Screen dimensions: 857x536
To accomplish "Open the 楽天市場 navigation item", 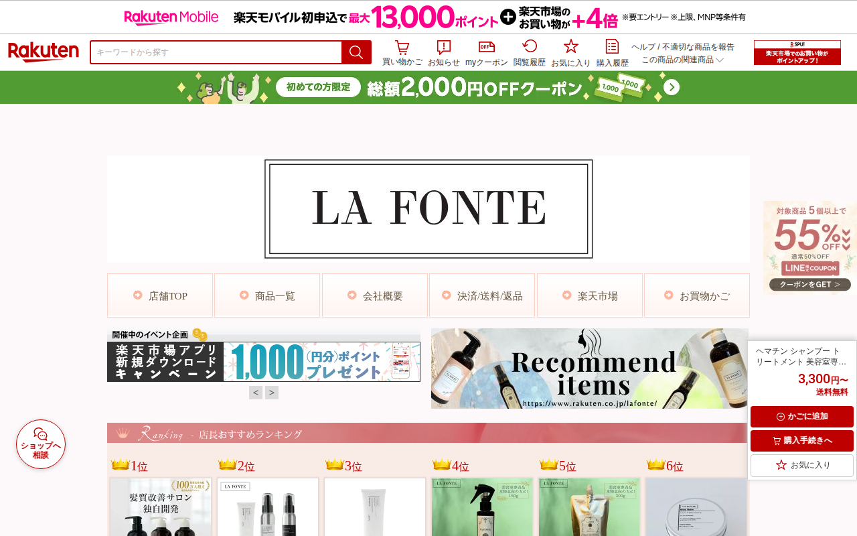I will point(590,295).
